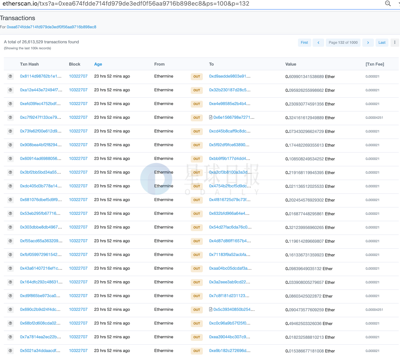Open recipient address 0xaa04bc05dcdaf3a
400x358 pixels.
[230, 268]
